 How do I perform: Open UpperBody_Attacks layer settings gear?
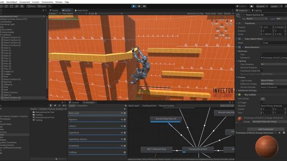125,139
